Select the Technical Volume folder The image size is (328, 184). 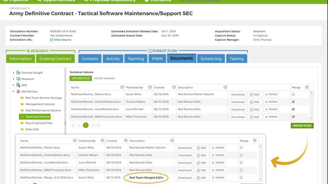[x=35, y=117]
